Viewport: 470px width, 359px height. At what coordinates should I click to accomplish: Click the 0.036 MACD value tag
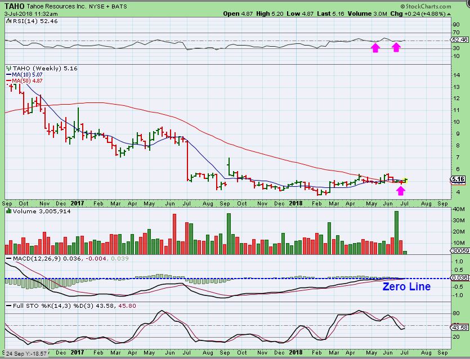(460, 278)
